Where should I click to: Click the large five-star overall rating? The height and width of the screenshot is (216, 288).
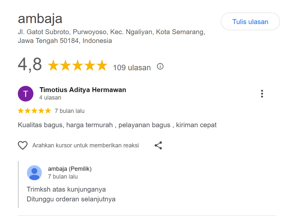(x=77, y=66)
